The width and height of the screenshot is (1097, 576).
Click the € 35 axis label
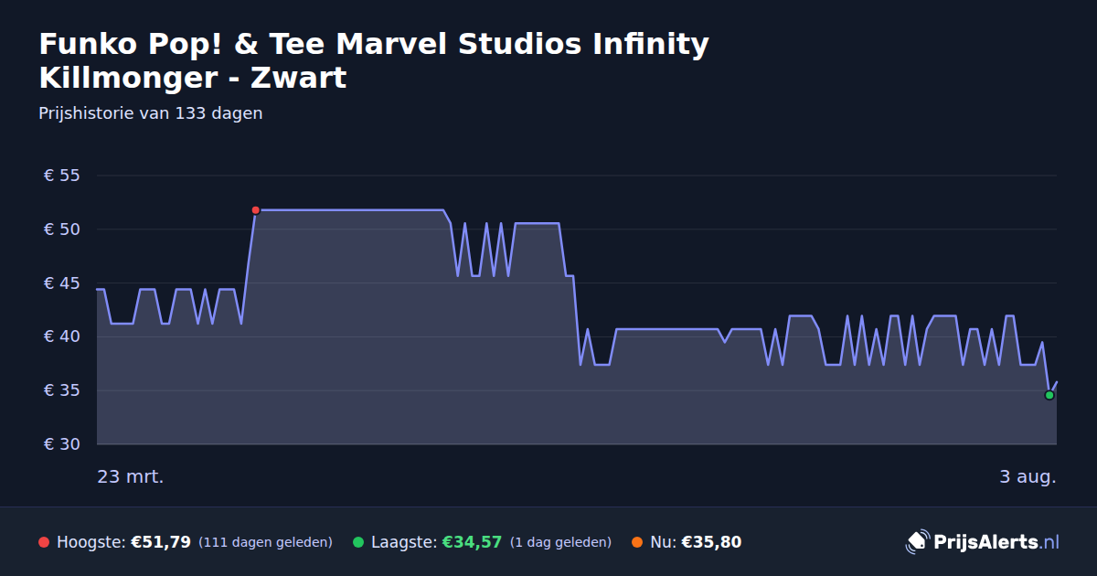click(63, 390)
